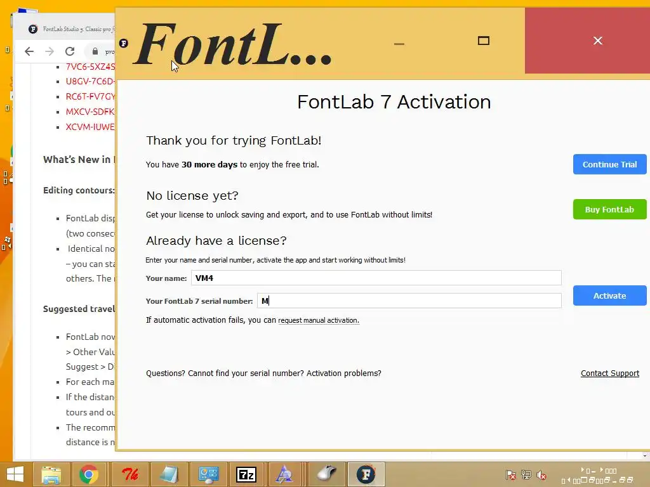Click the Activate button
The height and width of the screenshot is (487, 650).
[609, 295]
